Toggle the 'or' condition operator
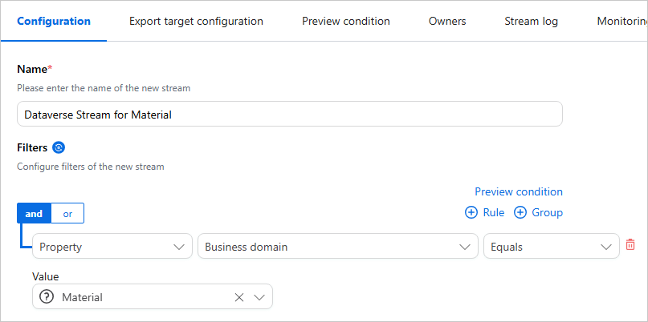This screenshot has width=648, height=322. click(67, 213)
